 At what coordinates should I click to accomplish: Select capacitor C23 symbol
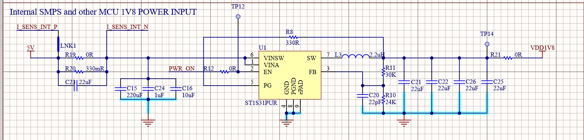click(x=76, y=86)
